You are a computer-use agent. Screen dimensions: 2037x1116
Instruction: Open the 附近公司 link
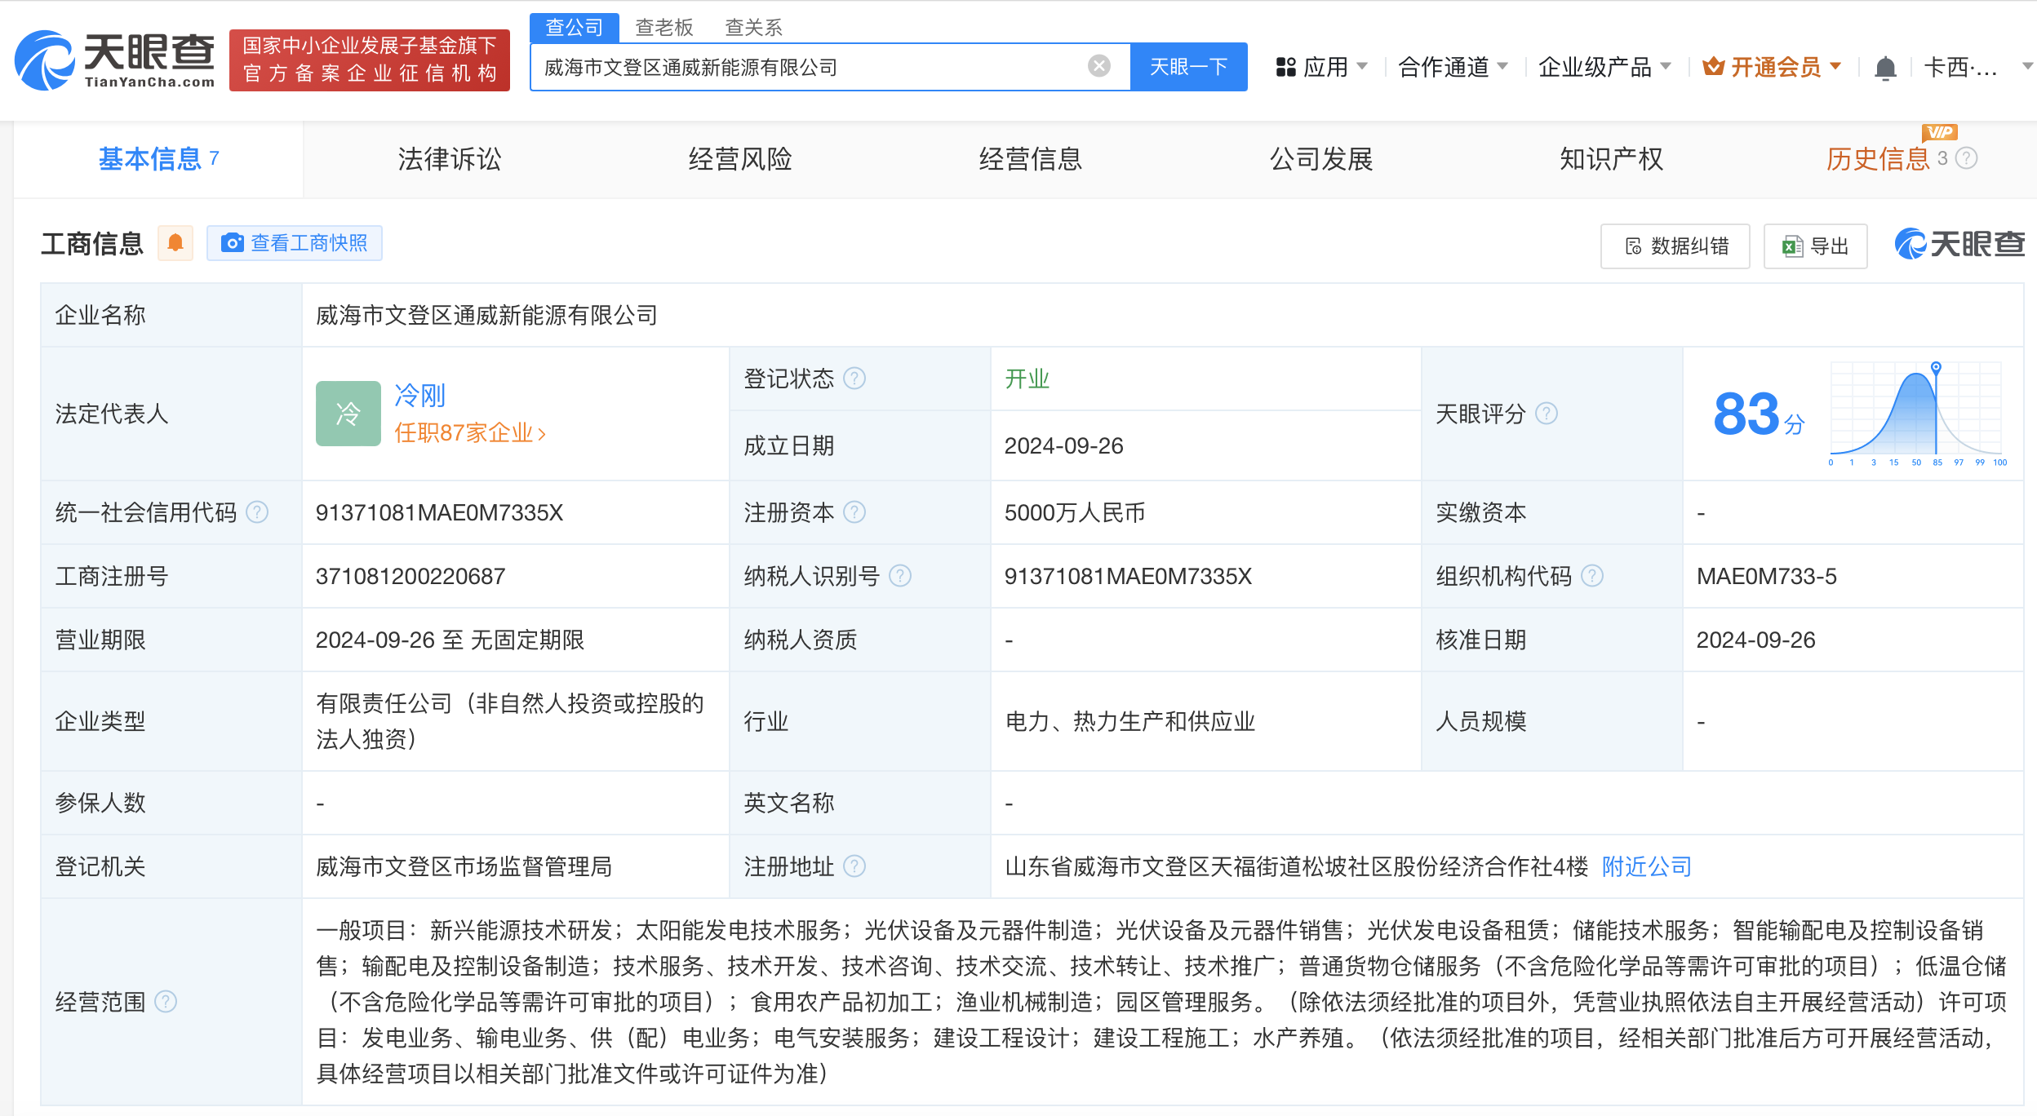(x=1646, y=866)
